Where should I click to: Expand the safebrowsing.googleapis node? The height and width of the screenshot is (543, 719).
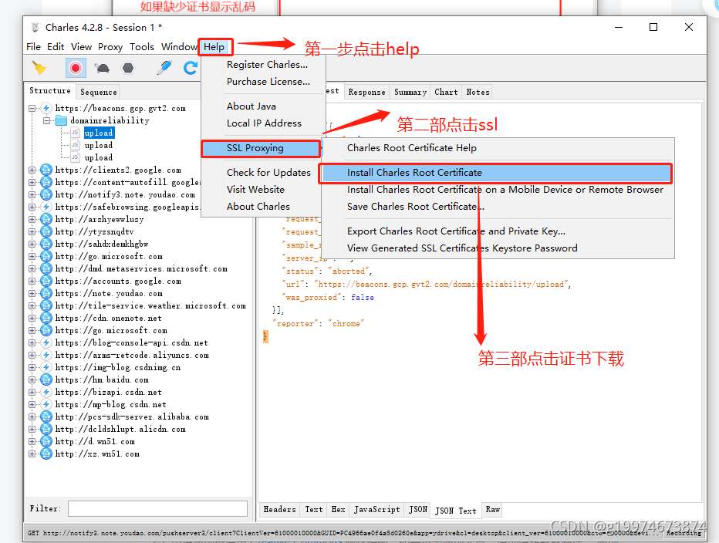coord(32,207)
